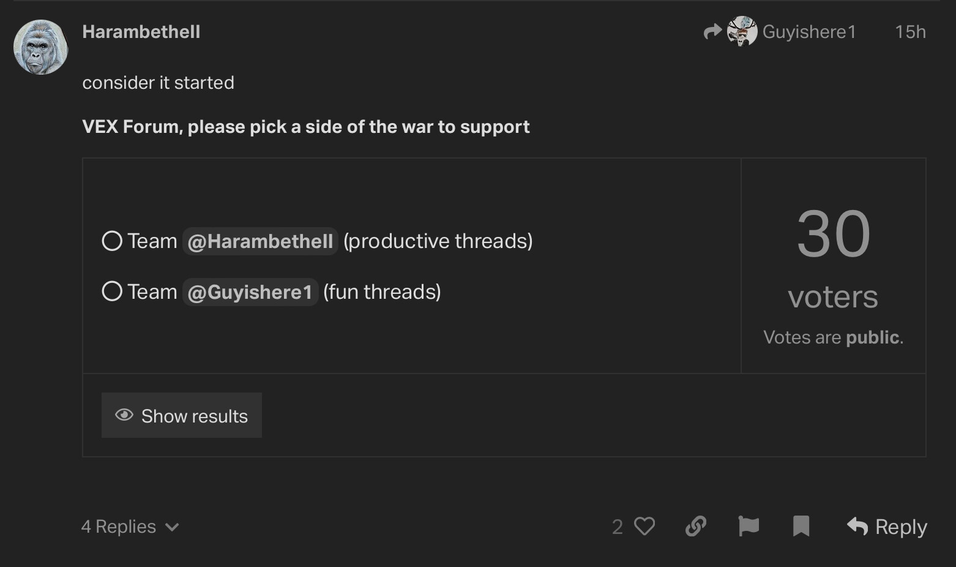Show the poll results
Viewport: 956px width, 567px height.
(182, 416)
